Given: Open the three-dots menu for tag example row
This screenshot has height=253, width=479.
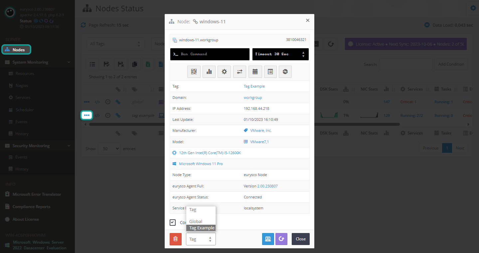Looking at the screenshot, I should [87, 115].
